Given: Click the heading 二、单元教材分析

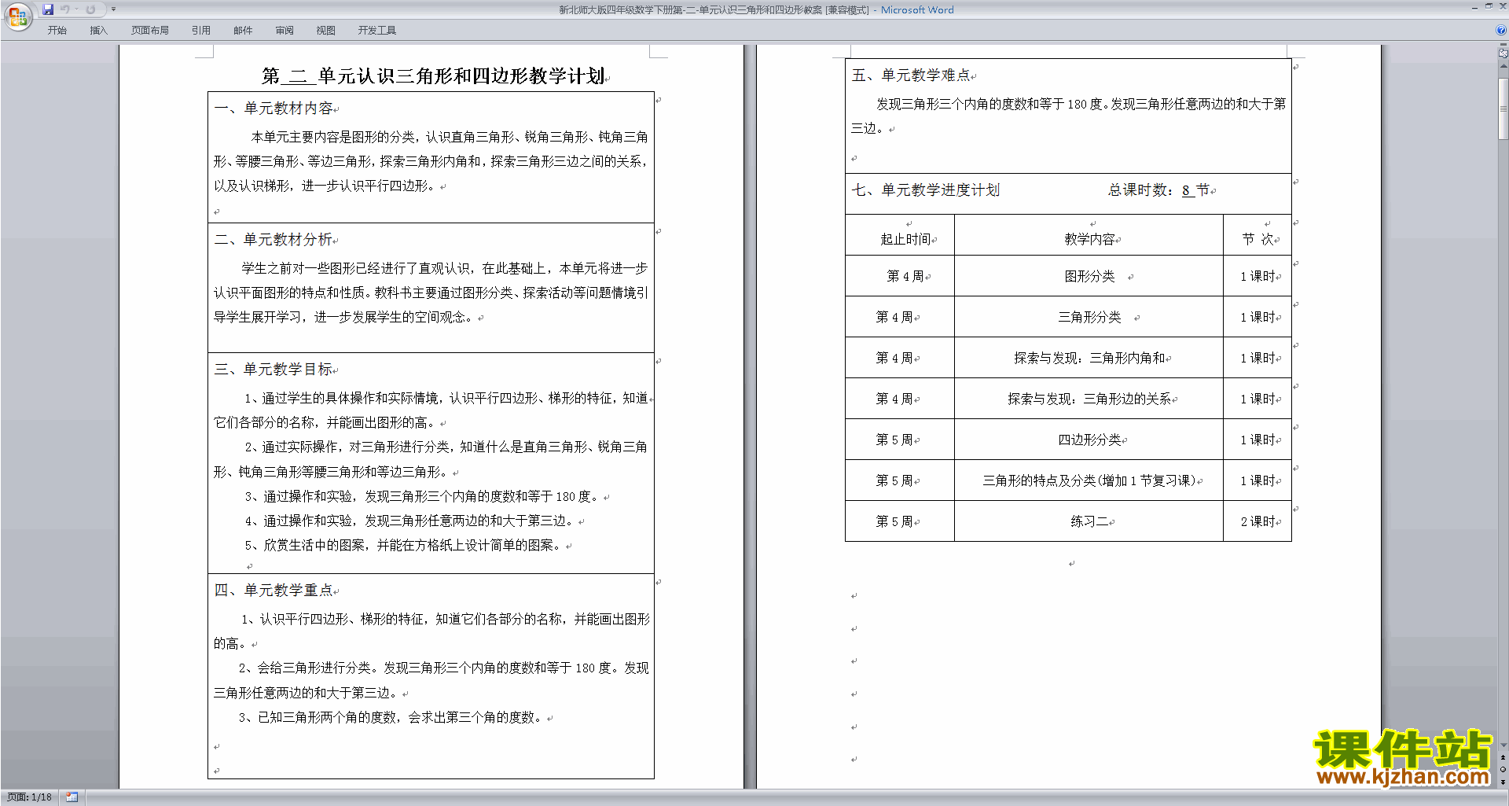Looking at the screenshot, I should tap(274, 240).
